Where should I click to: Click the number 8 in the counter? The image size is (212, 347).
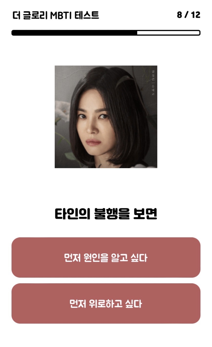click(179, 15)
